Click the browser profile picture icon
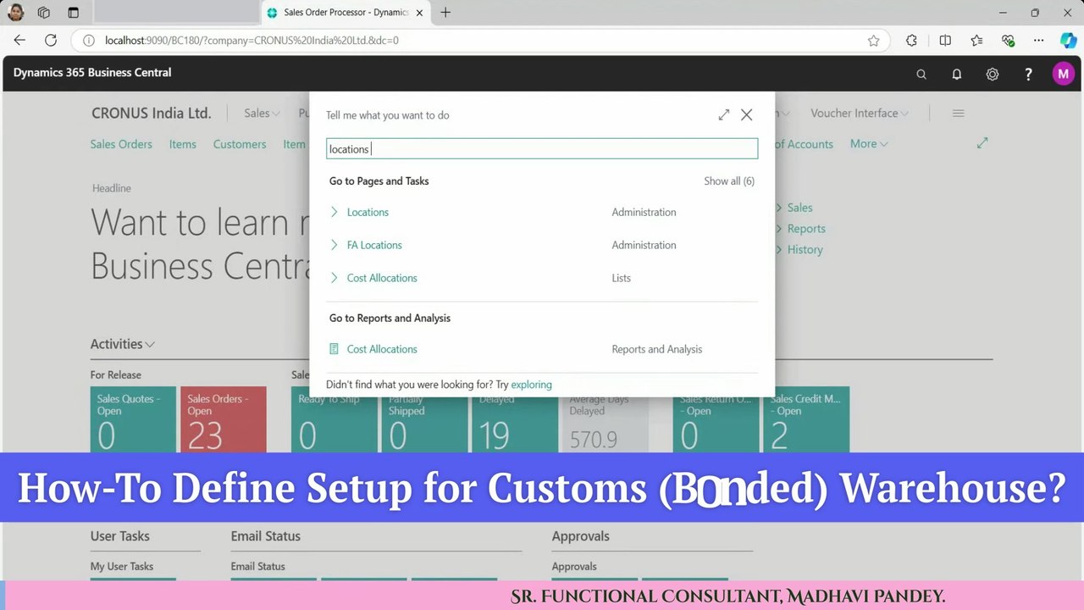 (x=15, y=12)
